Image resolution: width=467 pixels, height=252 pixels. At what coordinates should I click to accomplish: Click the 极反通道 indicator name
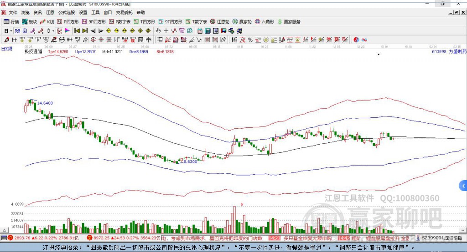33,51
